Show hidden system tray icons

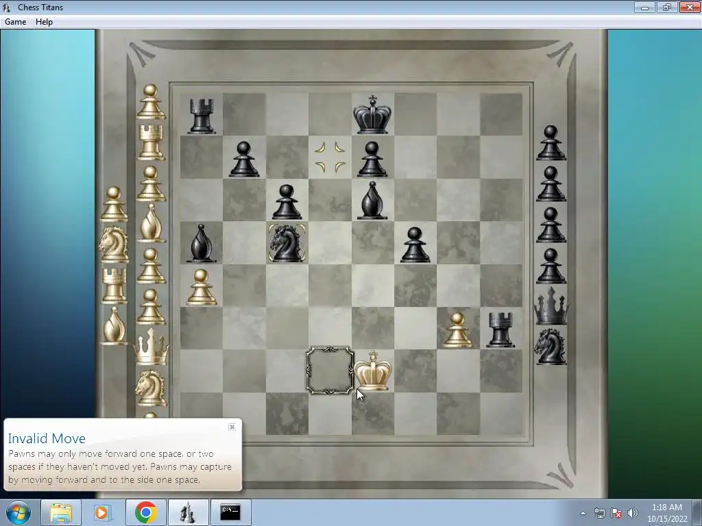[x=583, y=513]
